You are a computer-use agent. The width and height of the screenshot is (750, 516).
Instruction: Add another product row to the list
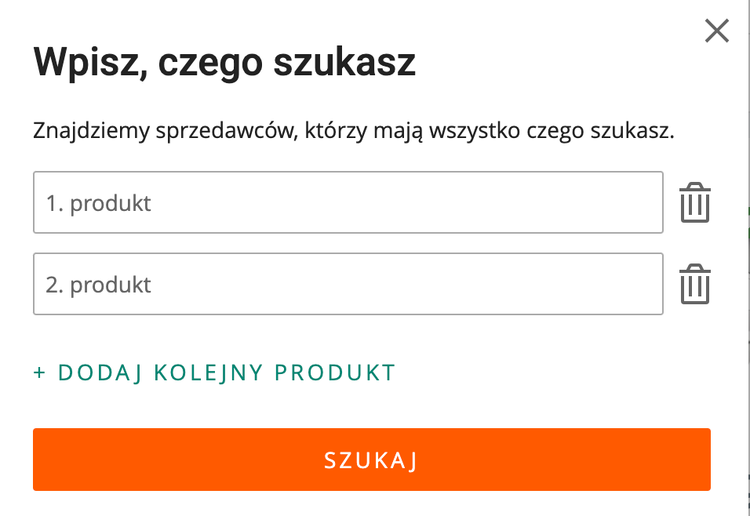[x=214, y=372]
